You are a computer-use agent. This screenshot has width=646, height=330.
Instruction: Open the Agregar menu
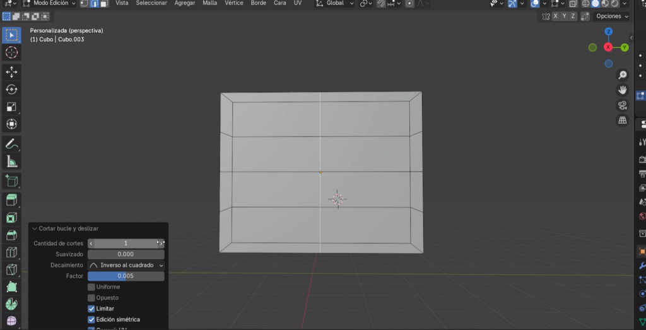point(185,3)
